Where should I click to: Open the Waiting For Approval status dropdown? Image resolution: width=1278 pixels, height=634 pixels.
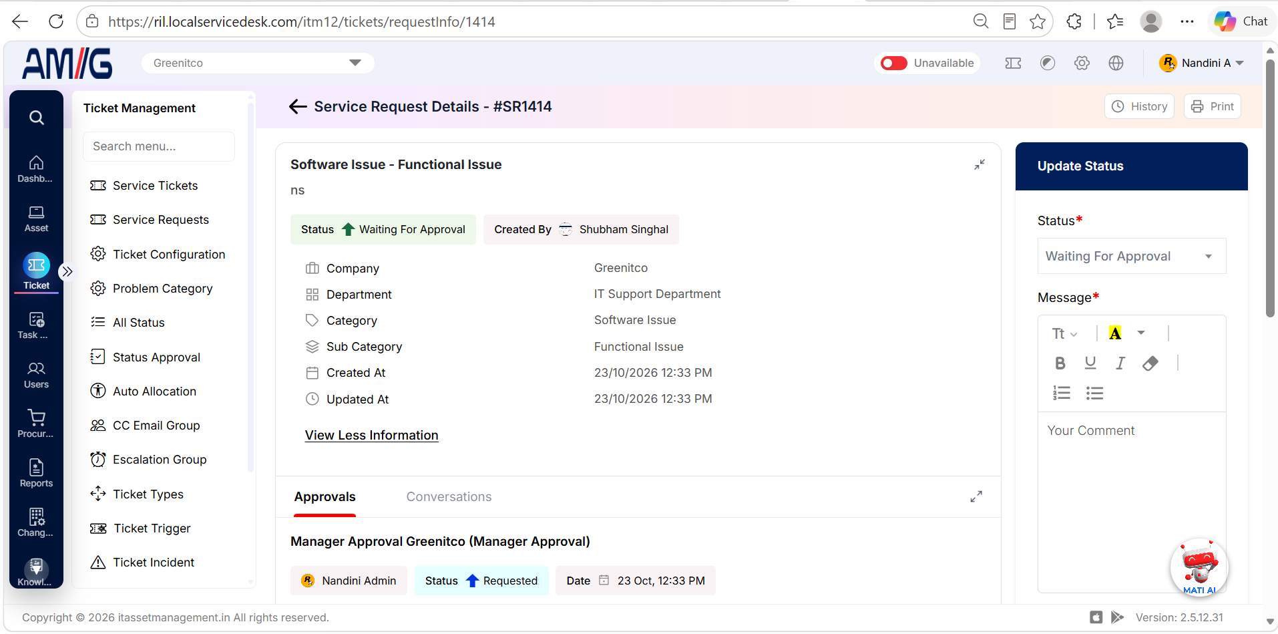point(1132,256)
